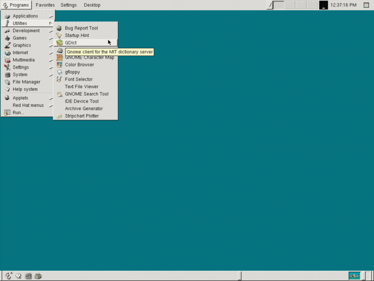Launch GDict from Utilities menu
This screenshot has height=281, width=374.
click(x=86, y=43)
